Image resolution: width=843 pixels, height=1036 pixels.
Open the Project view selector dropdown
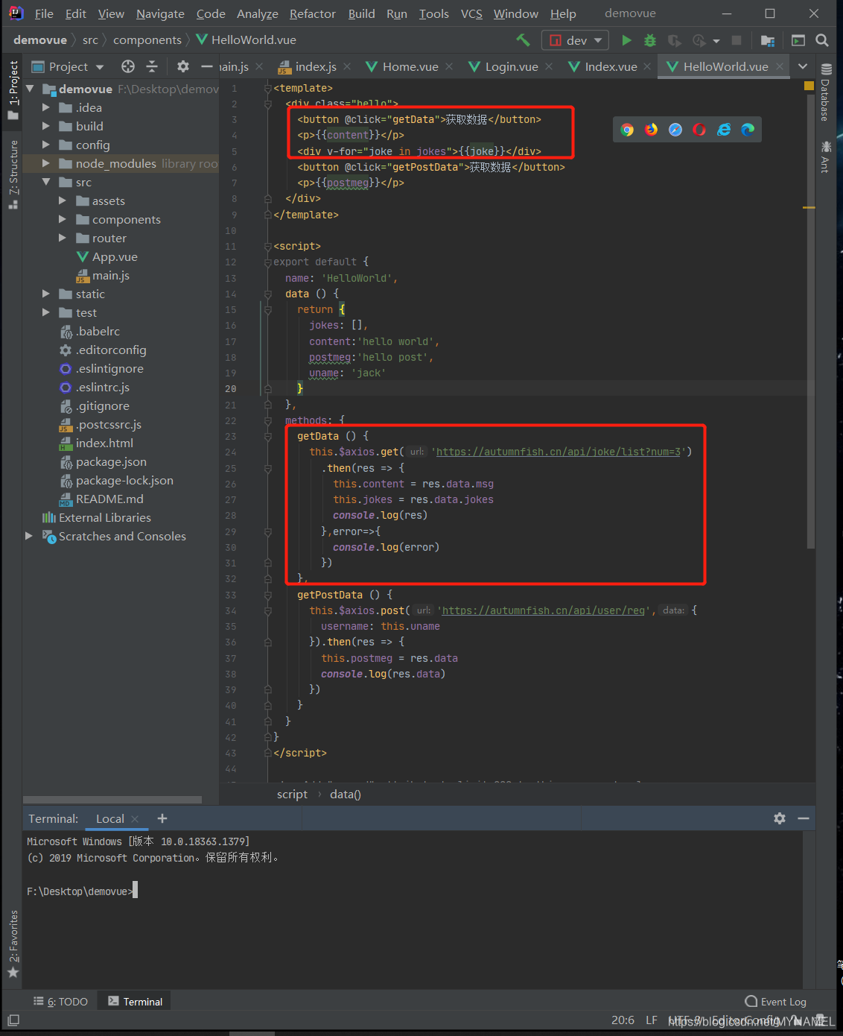pyautogui.click(x=69, y=66)
